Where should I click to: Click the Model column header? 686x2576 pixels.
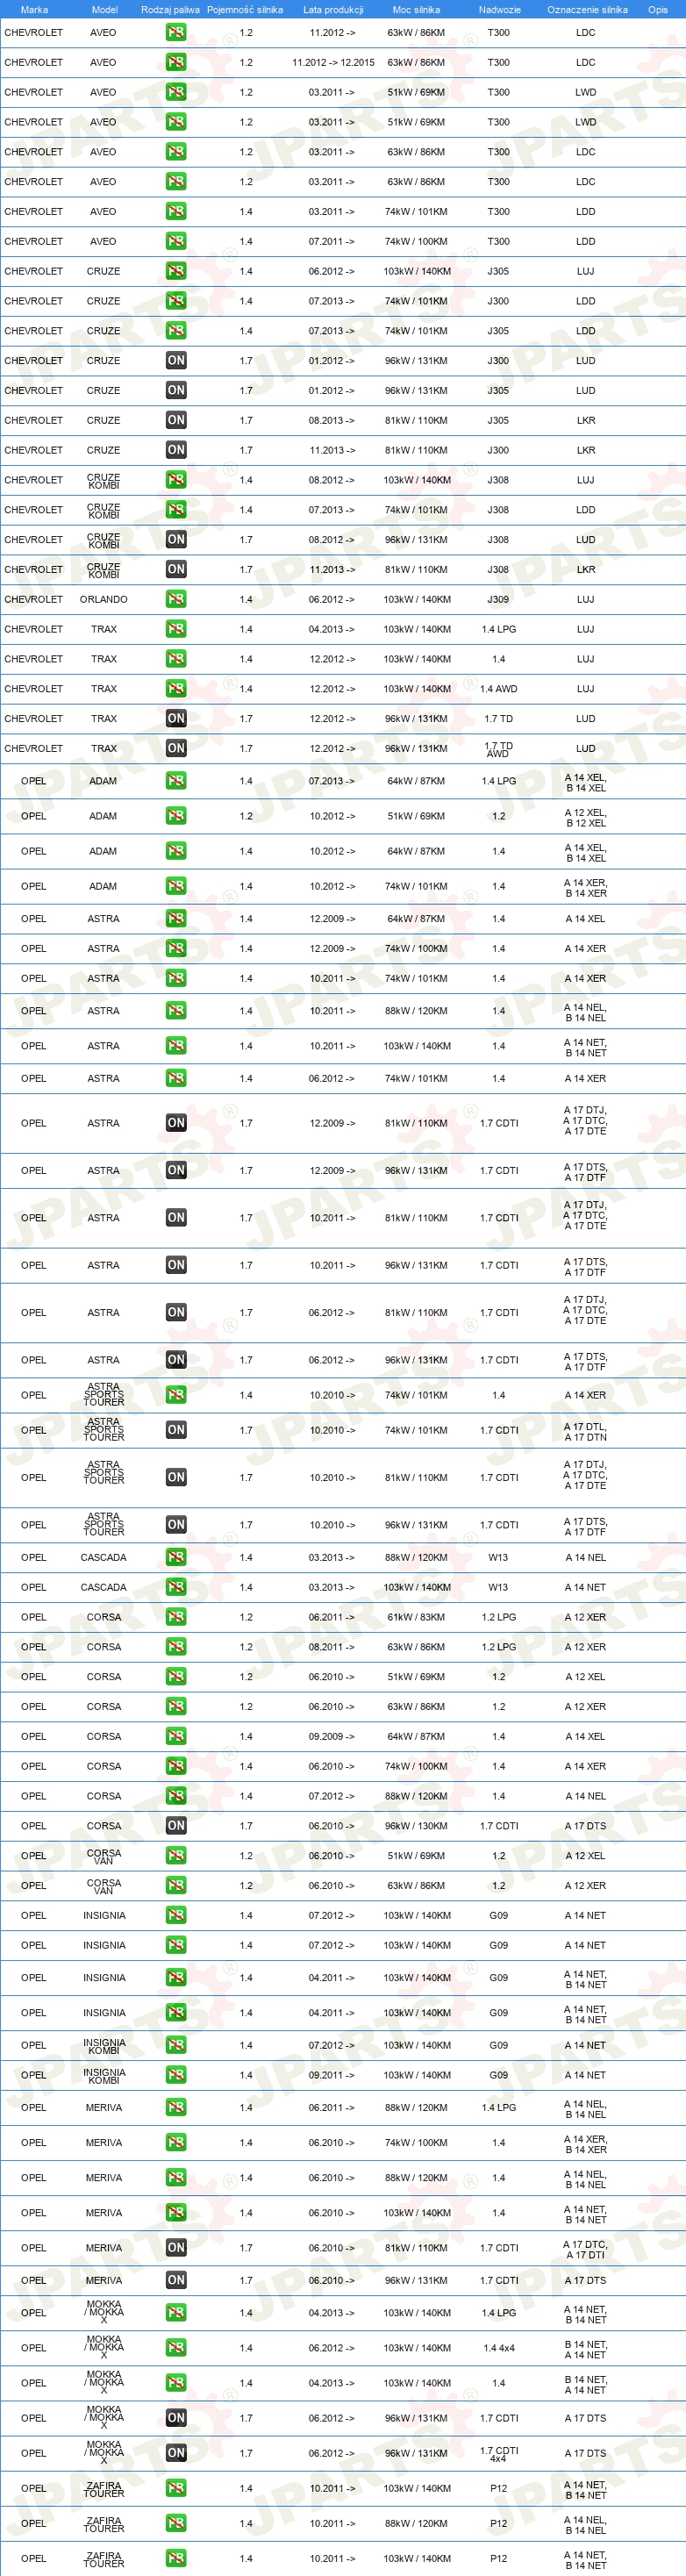104,9
